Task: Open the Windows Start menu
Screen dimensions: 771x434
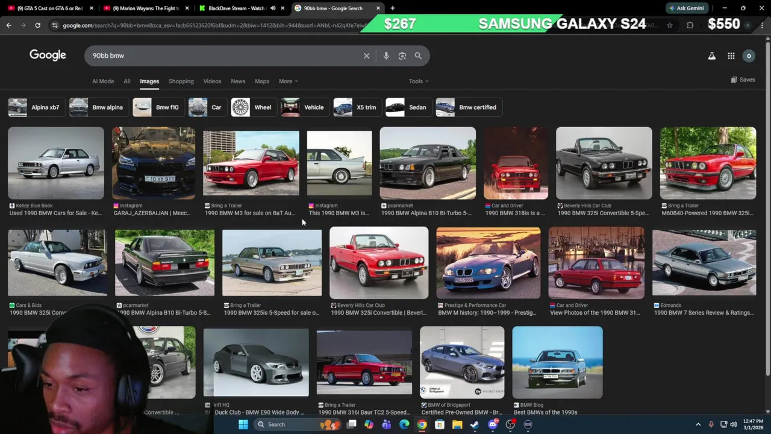Action: coord(243,424)
